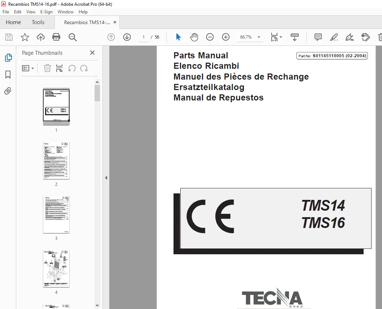
Task: Open the Attachments paperclip icon
Action: coord(8,91)
